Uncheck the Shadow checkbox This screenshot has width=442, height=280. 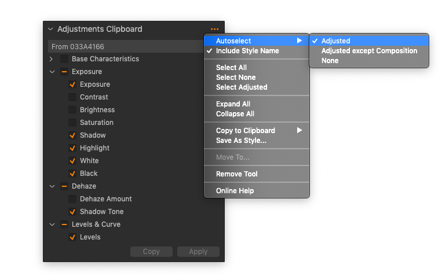[x=72, y=135]
